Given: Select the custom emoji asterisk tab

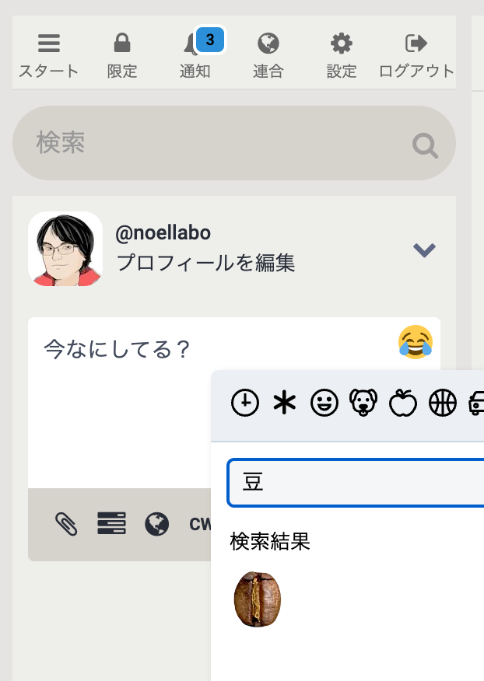Looking at the screenshot, I should click(x=285, y=403).
